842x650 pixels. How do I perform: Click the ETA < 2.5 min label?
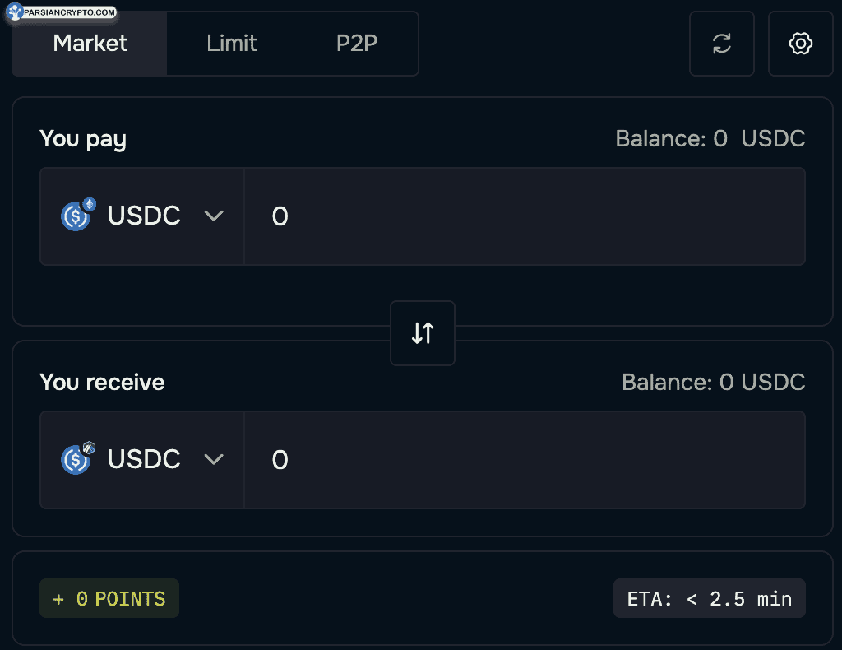click(710, 598)
